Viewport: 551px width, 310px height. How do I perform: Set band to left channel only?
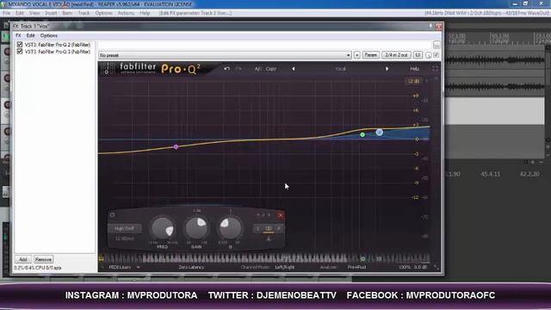pyautogui.click(x=258, y=228)
